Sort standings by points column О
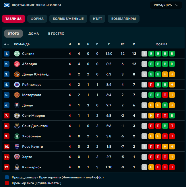 134,44
